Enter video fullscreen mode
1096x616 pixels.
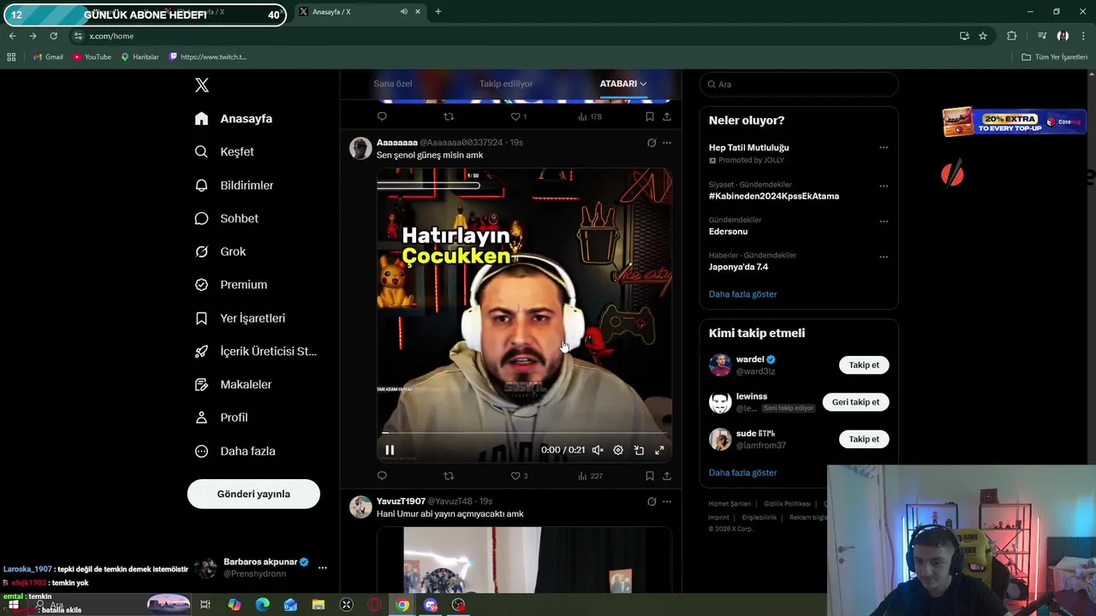(x=659, y=450)
